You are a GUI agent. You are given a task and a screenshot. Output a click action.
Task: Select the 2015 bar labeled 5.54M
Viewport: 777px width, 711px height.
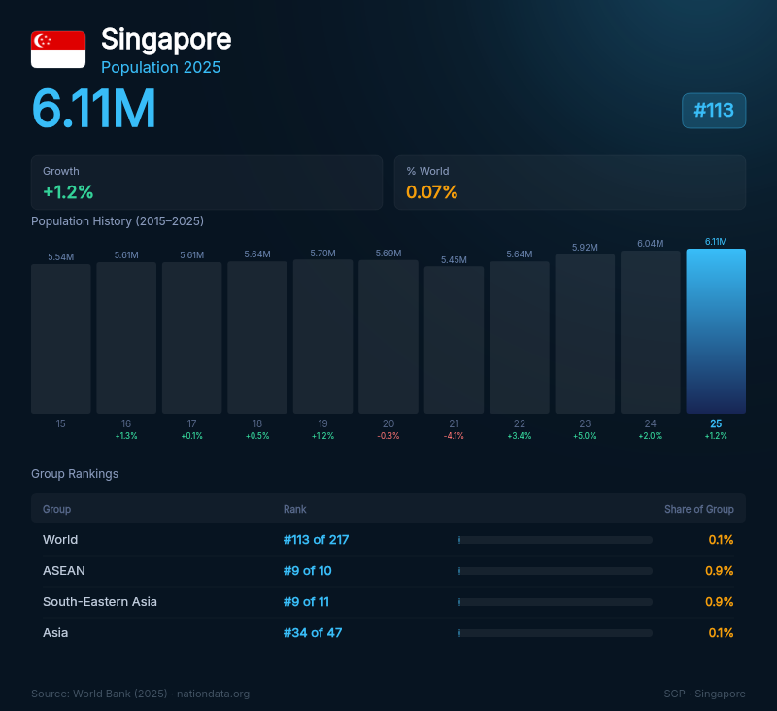pos(61,339)
